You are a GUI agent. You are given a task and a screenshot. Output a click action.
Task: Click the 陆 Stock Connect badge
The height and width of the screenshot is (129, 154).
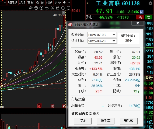click(x=142, y=12)
